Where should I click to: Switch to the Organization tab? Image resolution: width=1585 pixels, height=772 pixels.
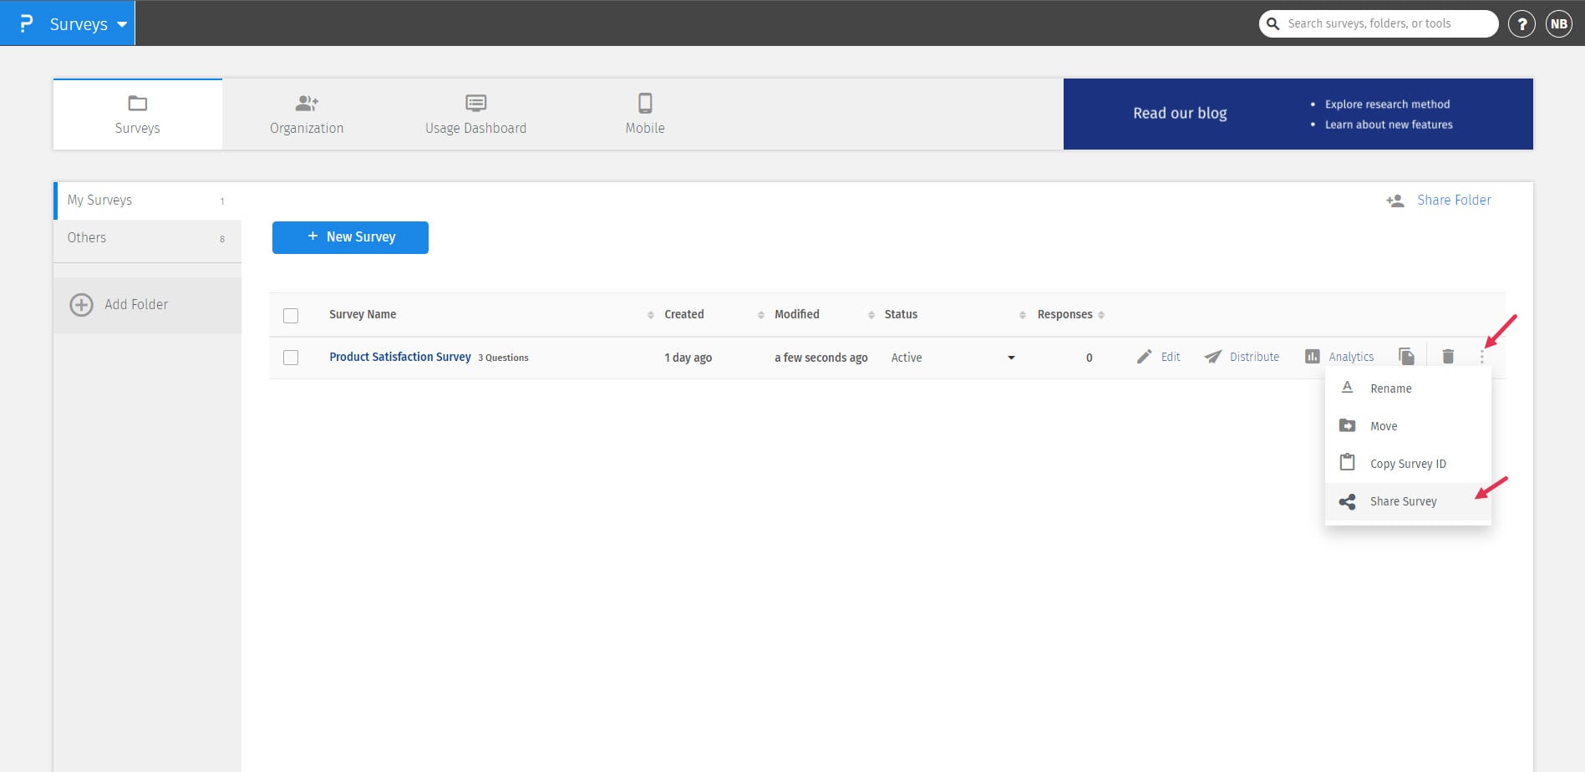(x=307, y=114)
